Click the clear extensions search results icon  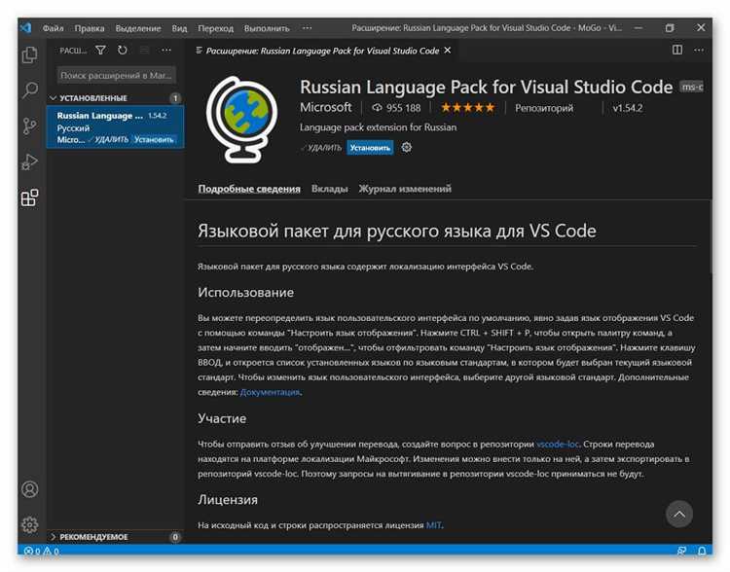144,50
